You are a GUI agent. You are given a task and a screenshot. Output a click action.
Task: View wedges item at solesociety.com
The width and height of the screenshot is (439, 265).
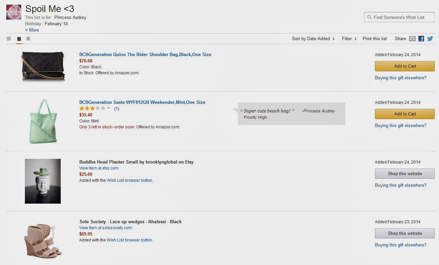(x=106, y=228)
